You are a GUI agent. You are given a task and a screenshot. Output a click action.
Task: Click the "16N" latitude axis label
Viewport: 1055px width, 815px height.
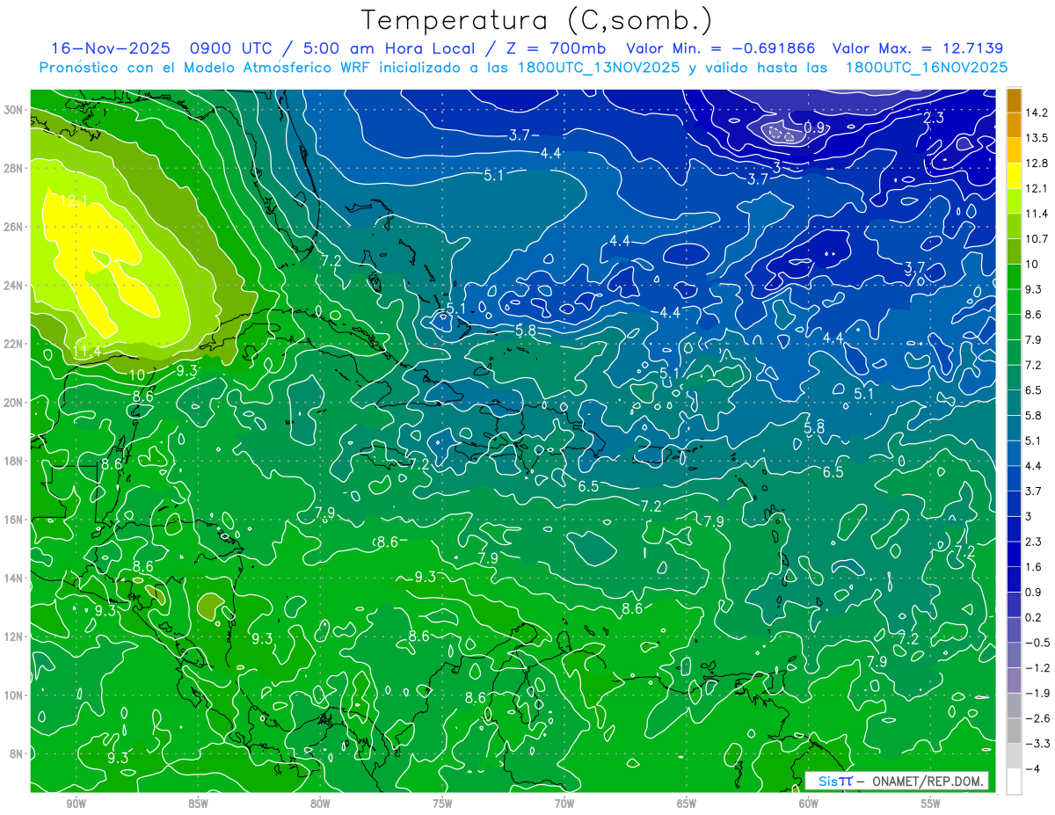[x=13, y=520]
